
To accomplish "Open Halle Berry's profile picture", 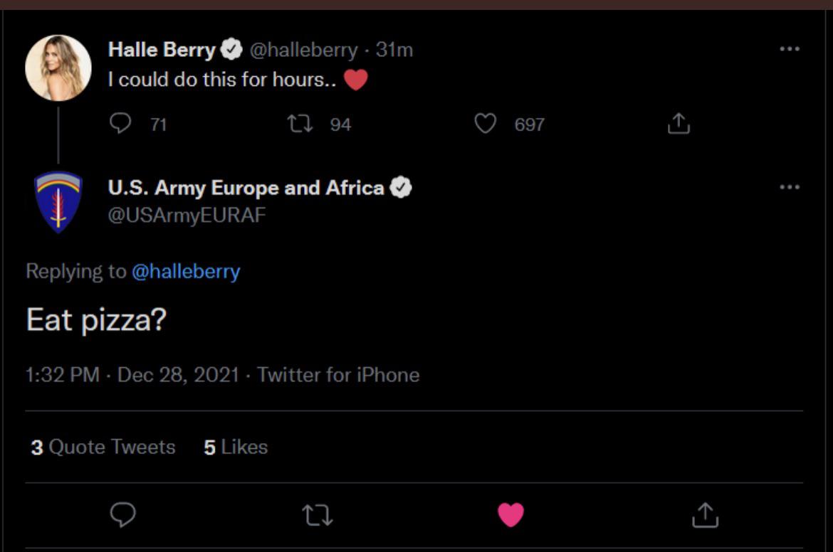I will pyautogui.click(x=58, y=68).
